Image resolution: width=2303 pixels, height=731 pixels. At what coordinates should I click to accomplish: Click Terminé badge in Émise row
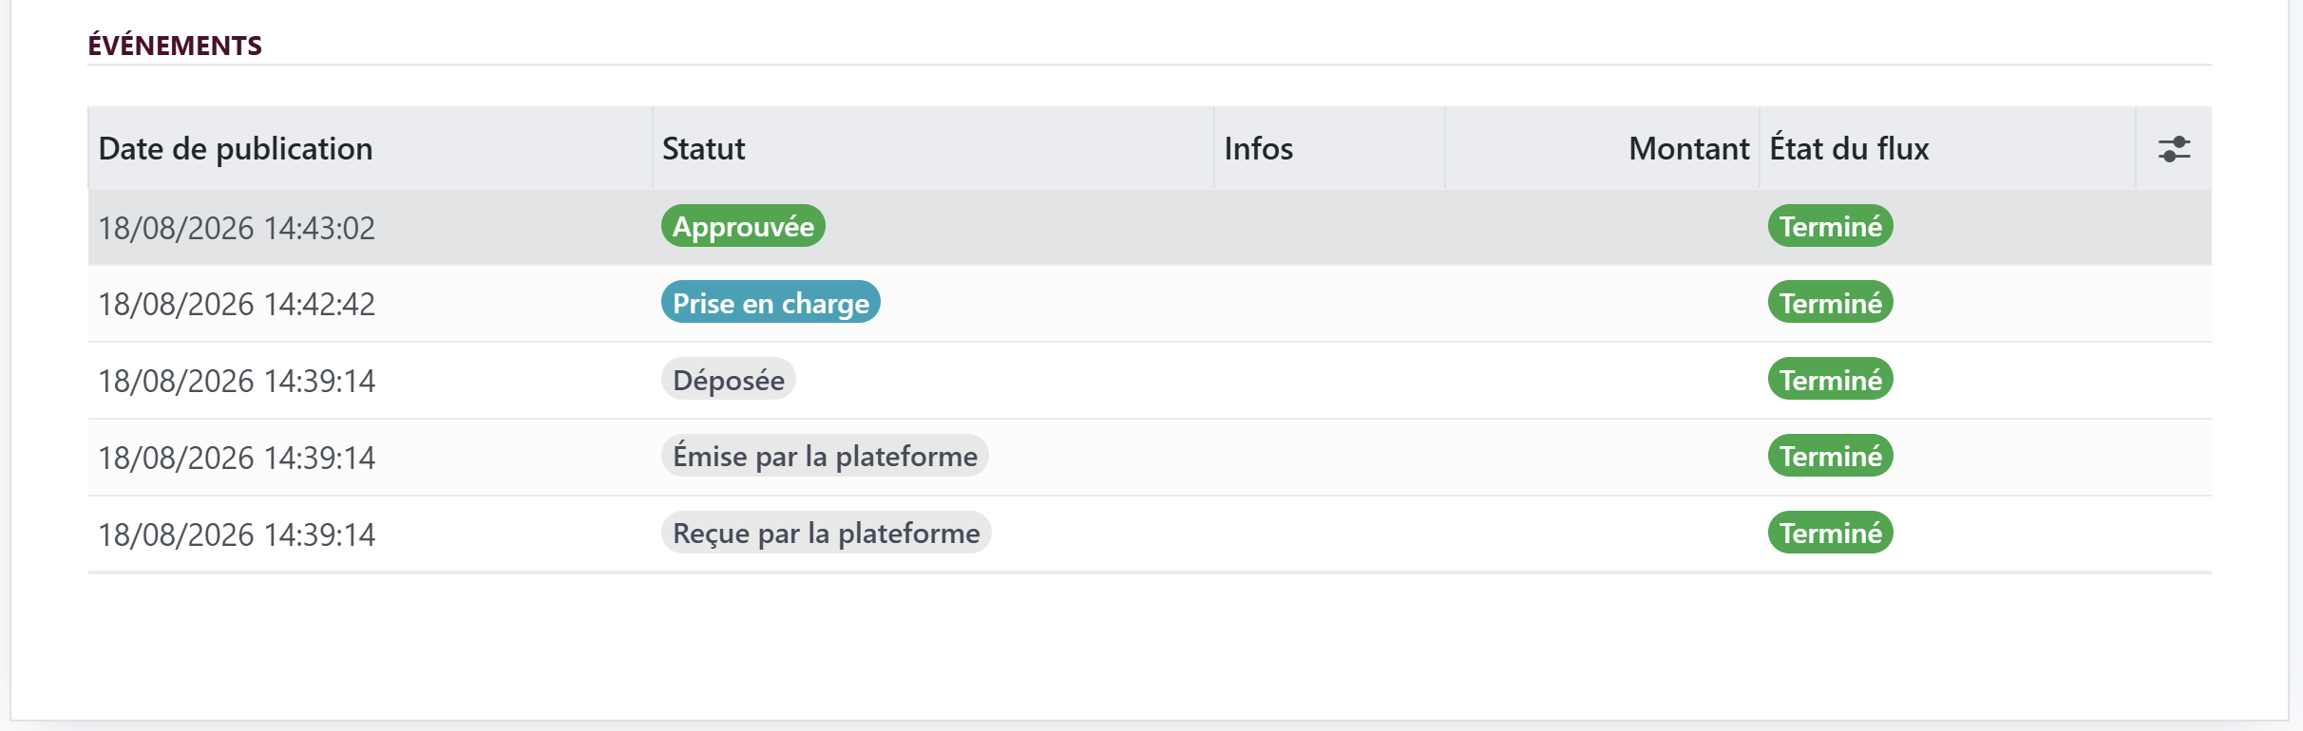click(1831, 456)
